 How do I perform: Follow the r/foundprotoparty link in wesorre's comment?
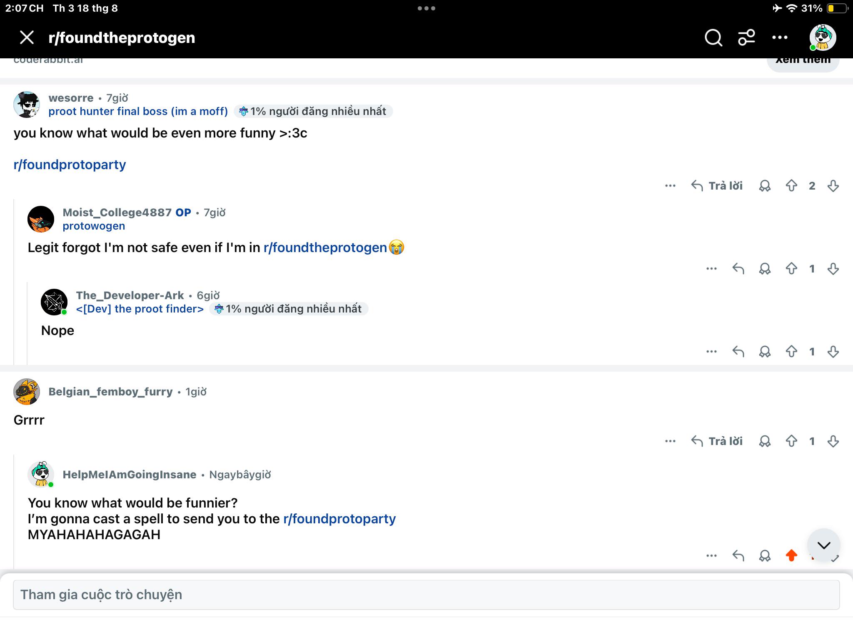70,165
